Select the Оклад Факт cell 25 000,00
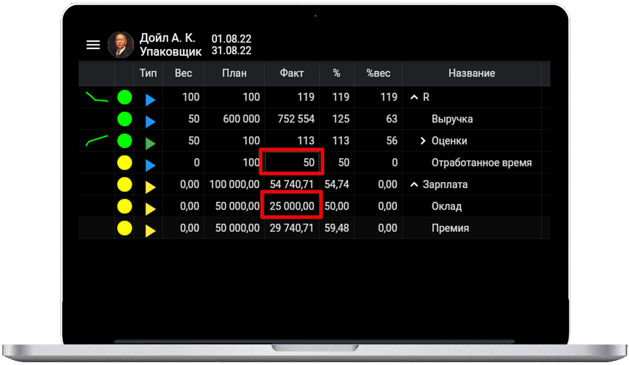The height and width of the screenshot is (365, 629). [x=292, y=206]
